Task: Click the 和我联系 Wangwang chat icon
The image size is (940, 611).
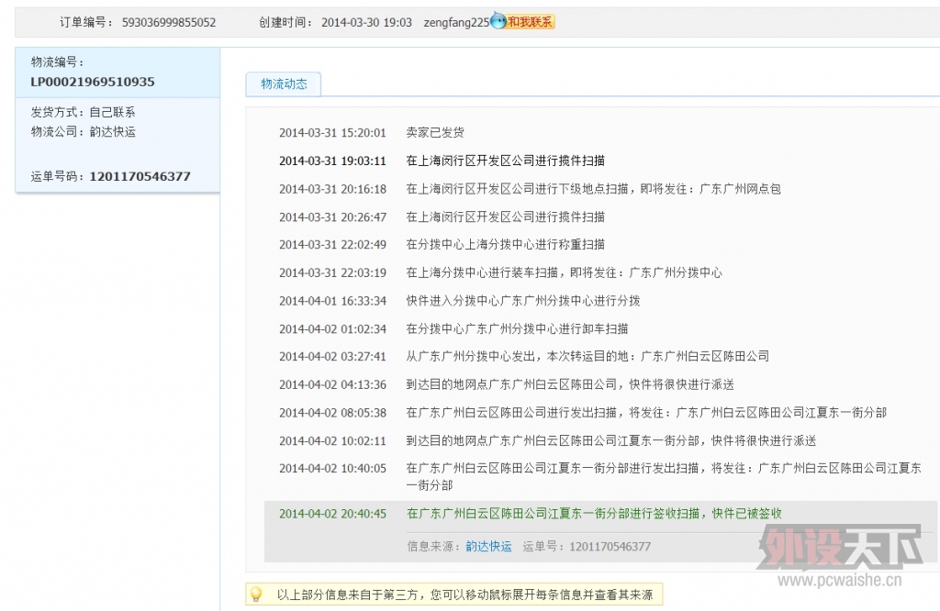Action: [522, 22]
